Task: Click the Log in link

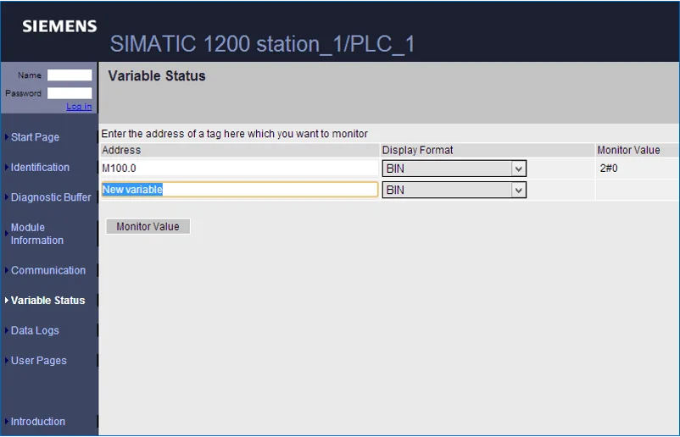Action: (x=79, y=106)
